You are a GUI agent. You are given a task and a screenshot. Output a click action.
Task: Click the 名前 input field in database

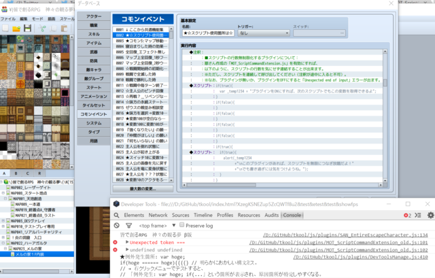[208, 33]
